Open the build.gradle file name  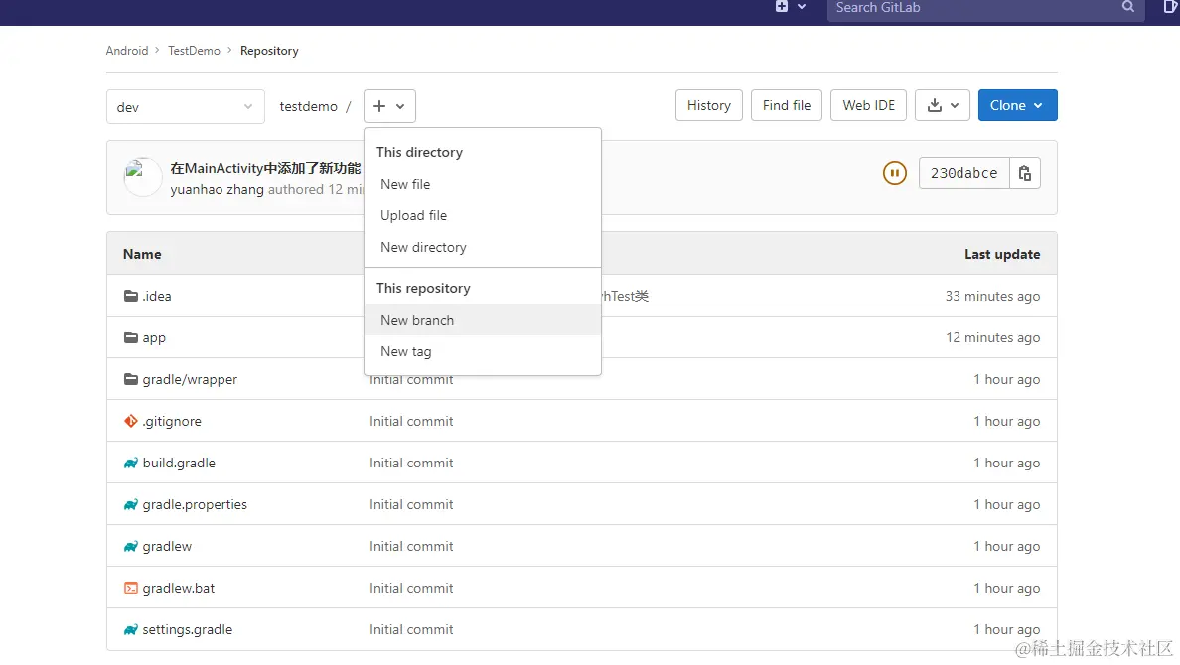coord(179,463)
